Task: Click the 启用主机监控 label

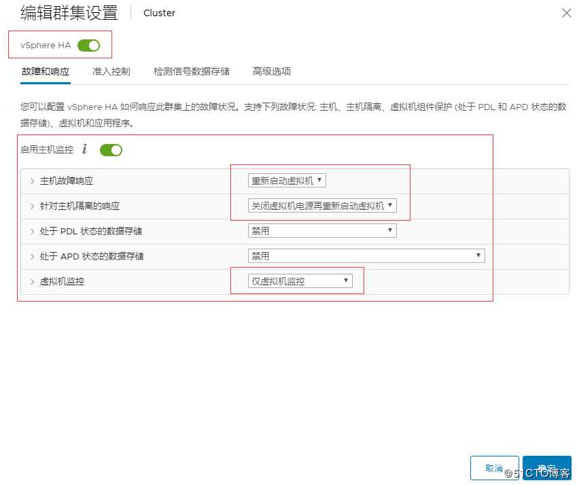Action: [47, 149]
